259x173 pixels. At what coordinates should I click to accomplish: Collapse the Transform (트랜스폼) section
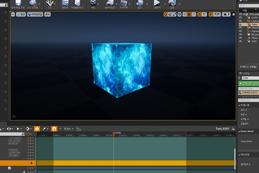coord(239,105)
